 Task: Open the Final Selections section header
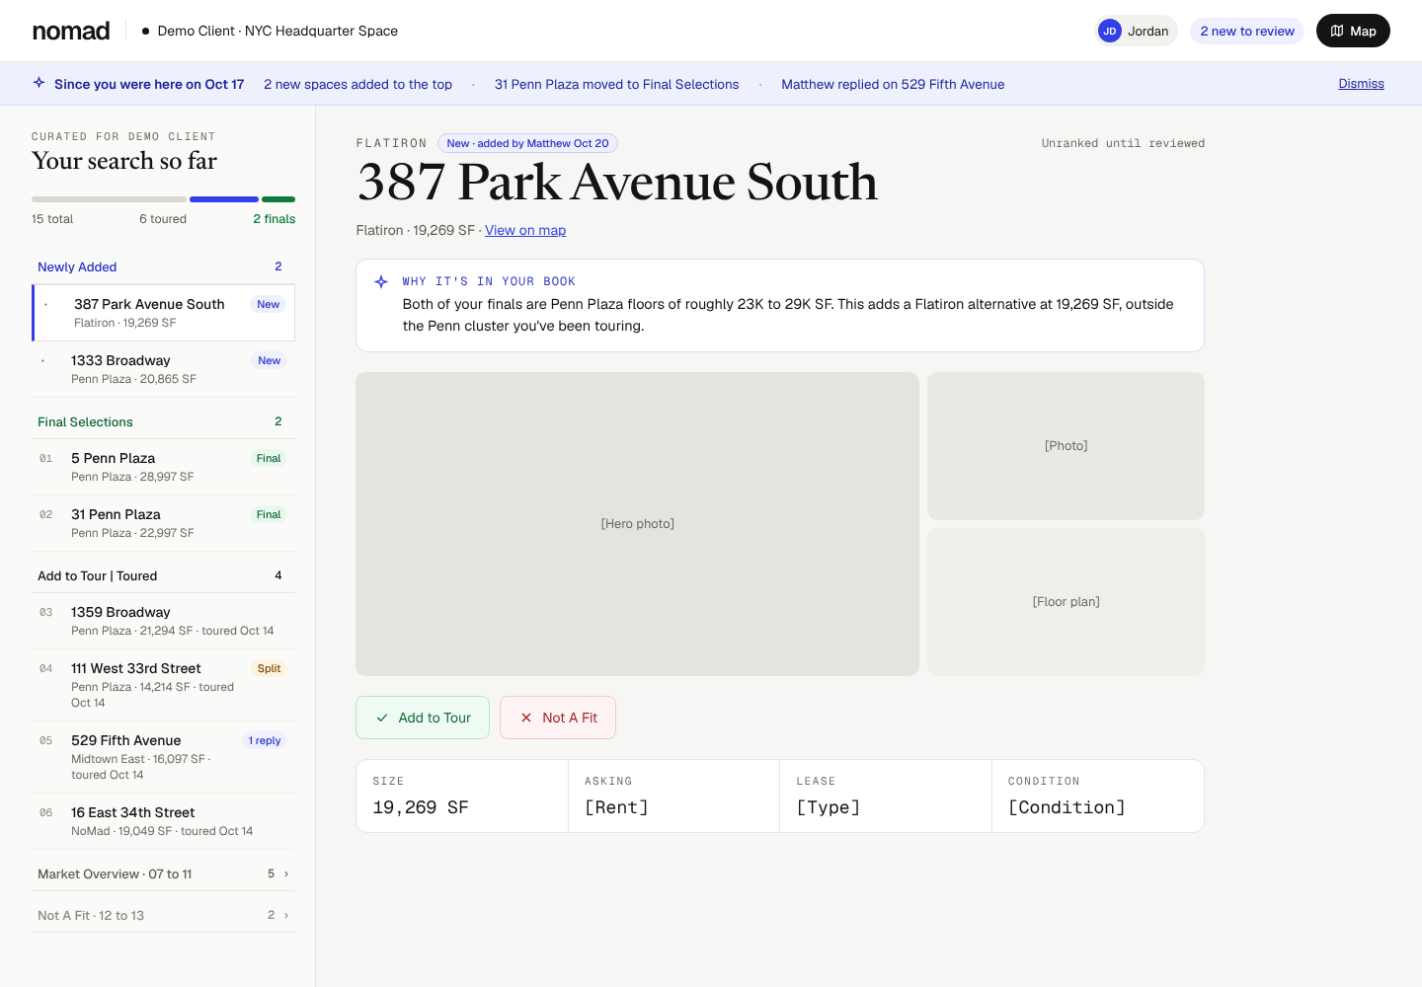coord(163,421)
